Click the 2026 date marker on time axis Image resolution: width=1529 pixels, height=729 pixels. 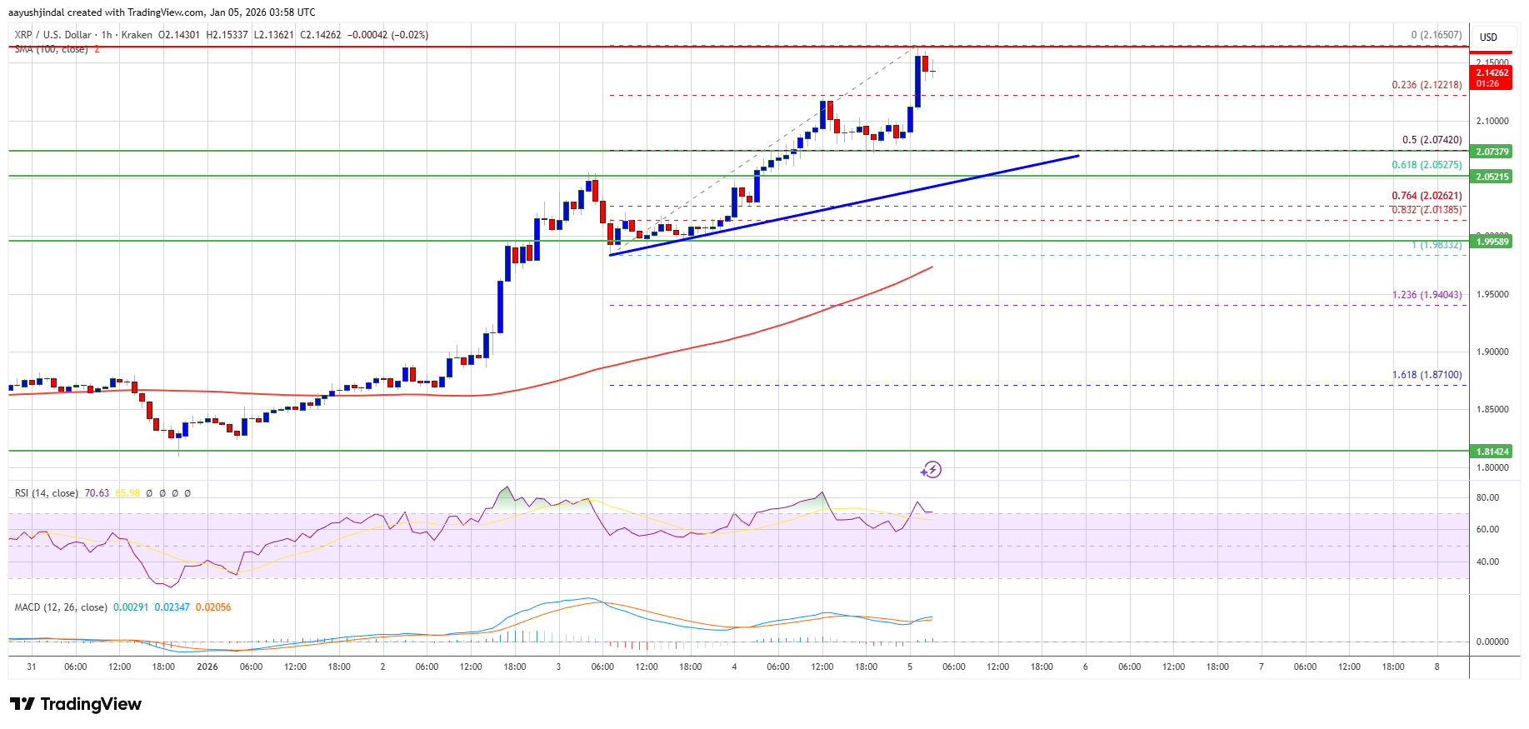click(207, 667)
